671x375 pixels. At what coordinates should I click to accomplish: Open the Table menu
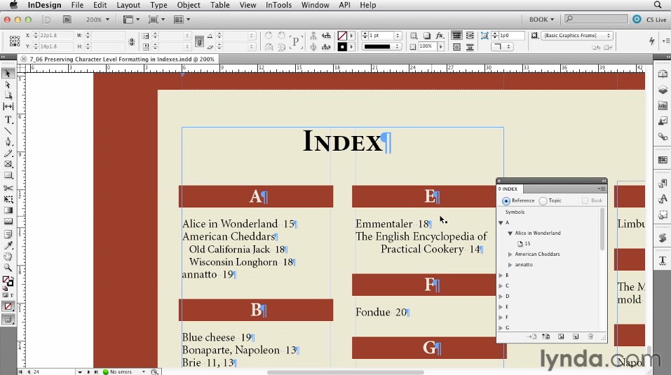[220, 5]
